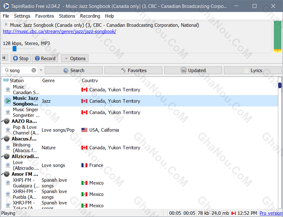Click station icon beside XHPI-FM Guadalajara

(x=8, y=183)
